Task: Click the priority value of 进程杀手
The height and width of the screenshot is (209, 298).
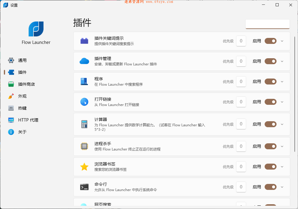Action: (241, 146)
